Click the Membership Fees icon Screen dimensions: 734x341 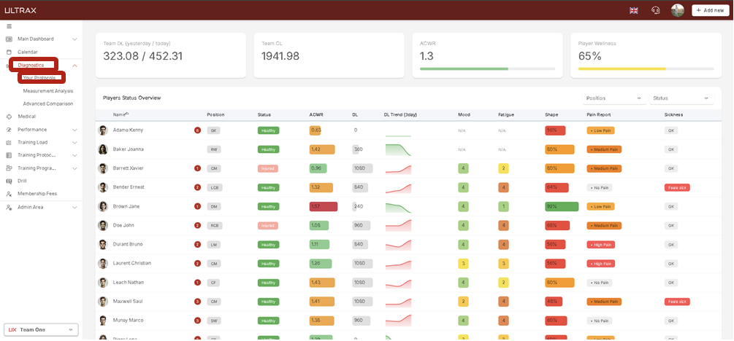point(9,193)
